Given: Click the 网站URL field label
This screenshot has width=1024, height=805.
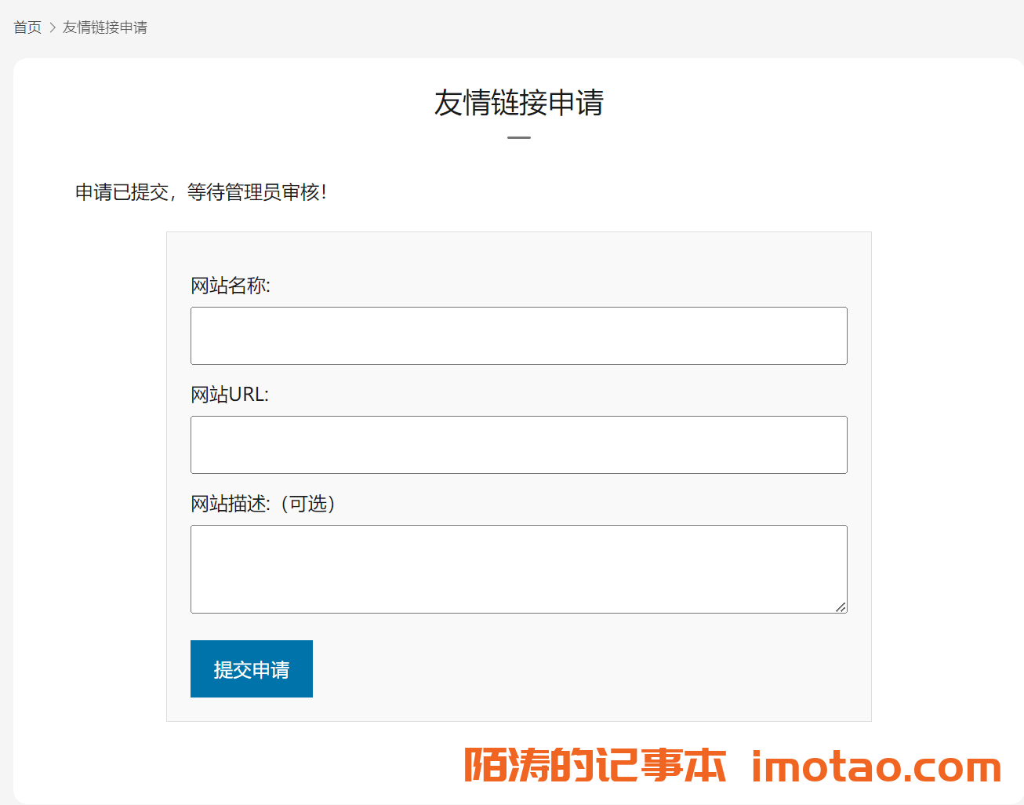Looking at the screenshot, I should click(x=229, y=395).
